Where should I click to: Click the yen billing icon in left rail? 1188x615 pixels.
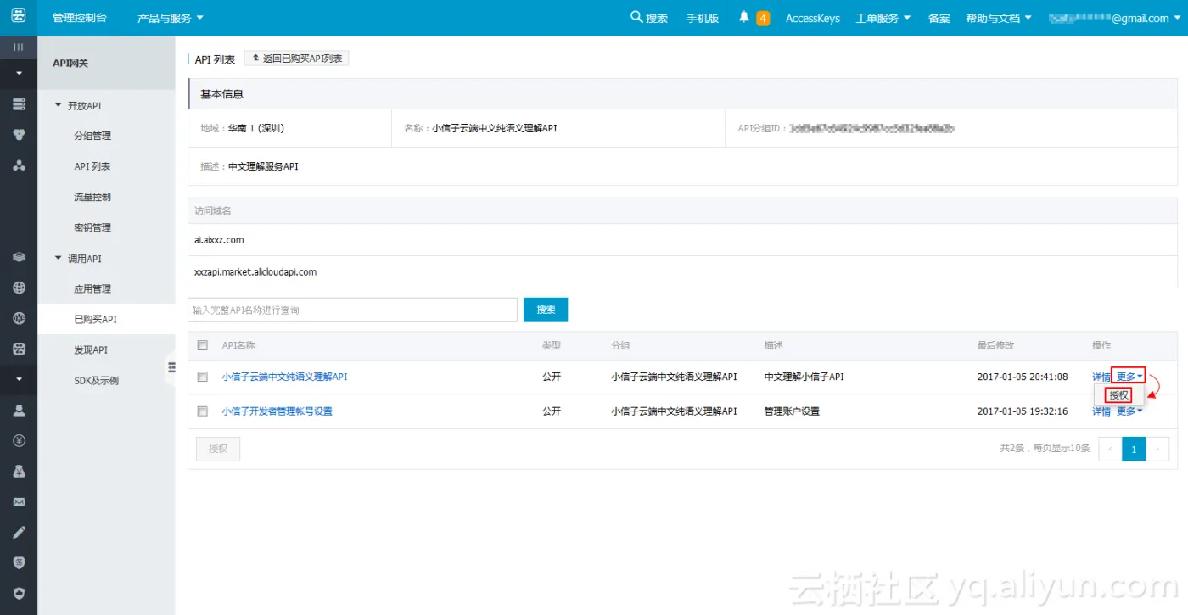[19, 440]
